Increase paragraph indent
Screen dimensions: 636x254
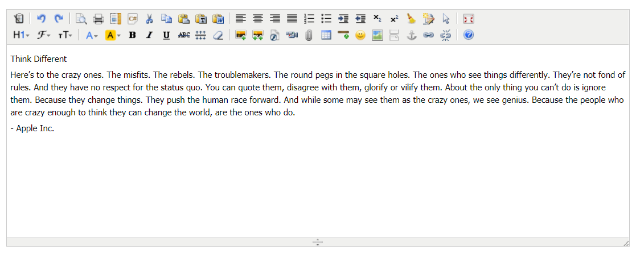point(343,19)
